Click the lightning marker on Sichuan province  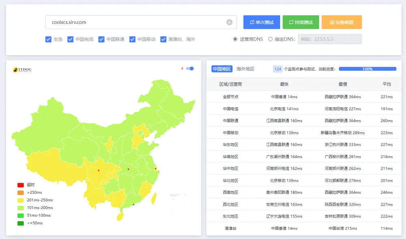(x=99, y=171)
